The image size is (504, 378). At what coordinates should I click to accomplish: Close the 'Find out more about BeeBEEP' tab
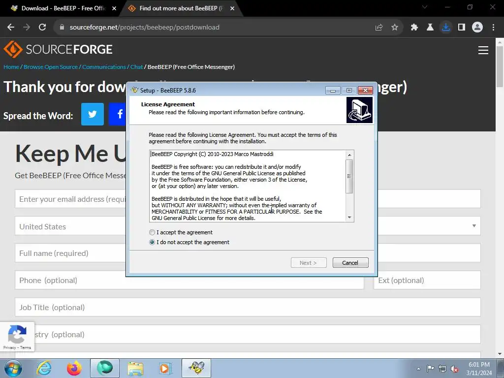point(232,8)
